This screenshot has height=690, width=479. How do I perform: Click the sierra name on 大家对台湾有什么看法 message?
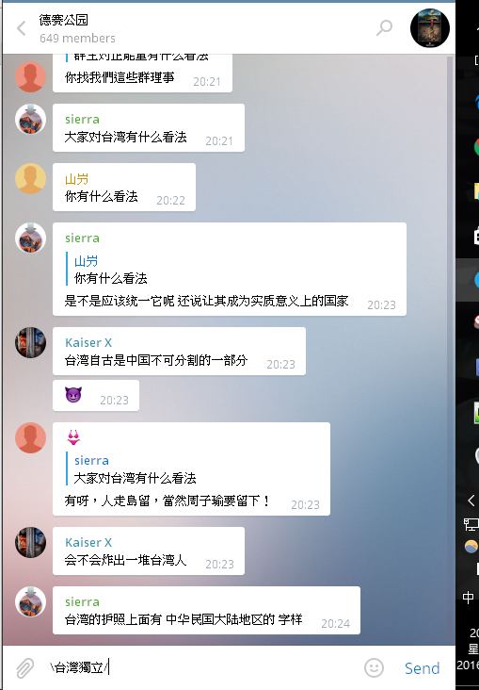coord(82,120)
